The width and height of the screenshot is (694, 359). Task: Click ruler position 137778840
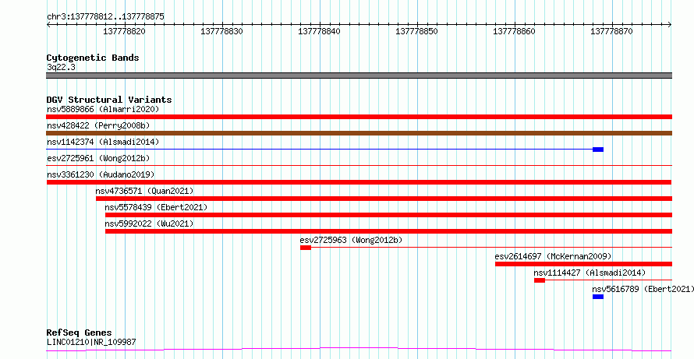[320, 31]
